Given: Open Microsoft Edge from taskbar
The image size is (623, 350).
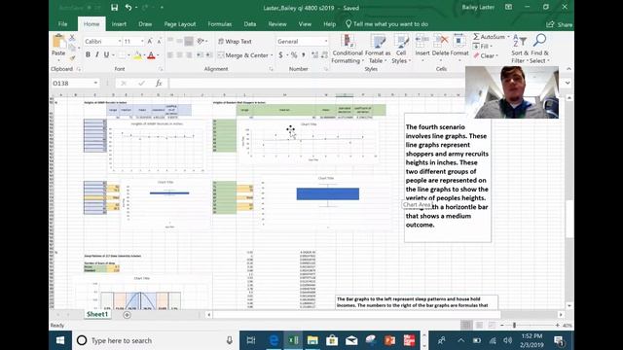Looking at the screenshot, I should pyautogui.click(x=274, y=340).
